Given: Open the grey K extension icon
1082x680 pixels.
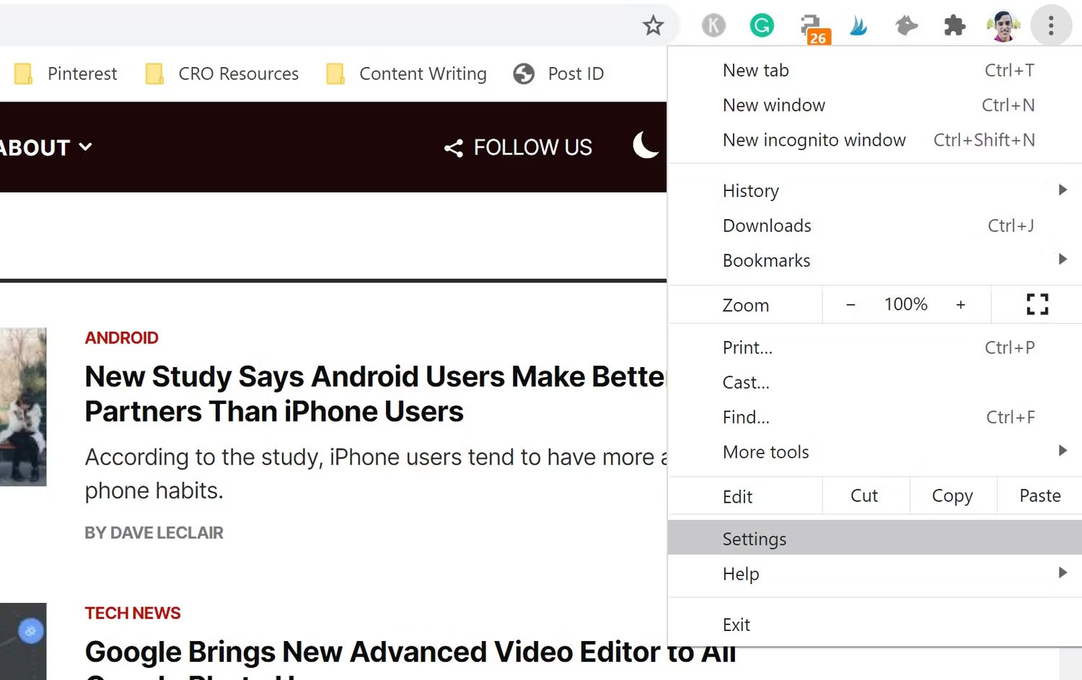Looking at the screenshot, I should 713,26.
